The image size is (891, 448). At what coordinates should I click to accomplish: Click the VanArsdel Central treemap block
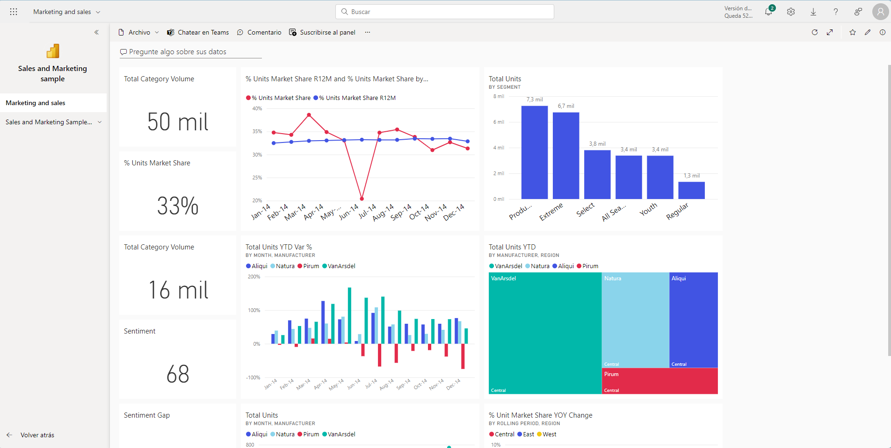(545, 333)
